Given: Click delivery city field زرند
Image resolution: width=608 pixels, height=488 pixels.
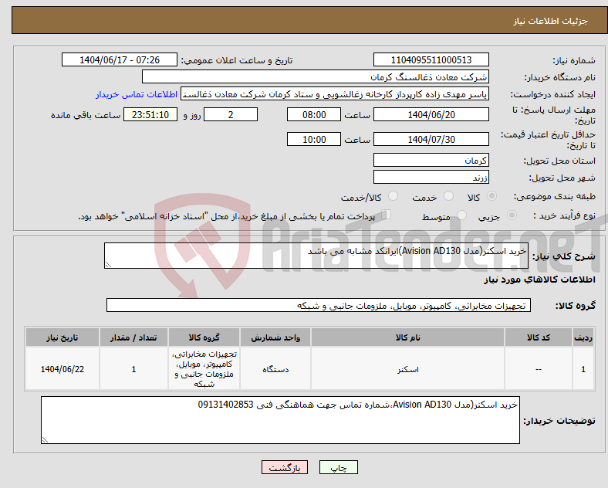Looking at the screenshot, I should (431, 177).
